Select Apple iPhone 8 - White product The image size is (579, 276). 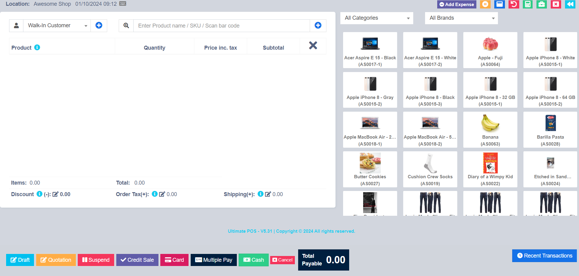pos(550,50)
